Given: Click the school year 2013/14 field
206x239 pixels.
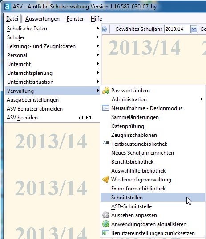Looking at the screenshot, I should coord(178,29).
